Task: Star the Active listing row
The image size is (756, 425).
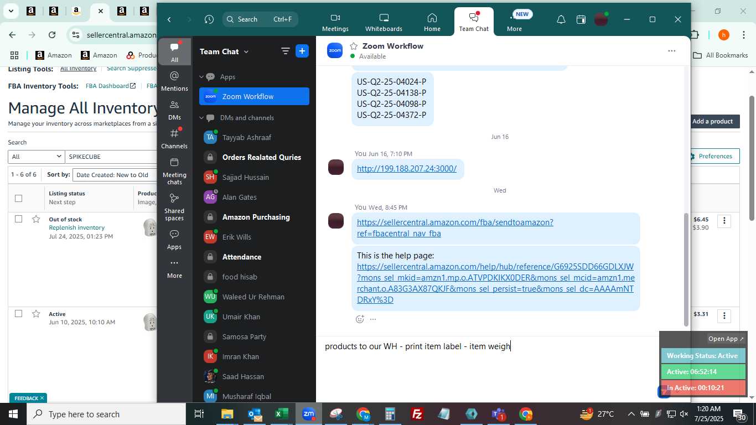Action: [x=36, y=314]
